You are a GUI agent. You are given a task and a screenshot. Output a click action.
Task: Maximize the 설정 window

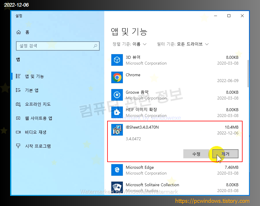tap(229, 16)
